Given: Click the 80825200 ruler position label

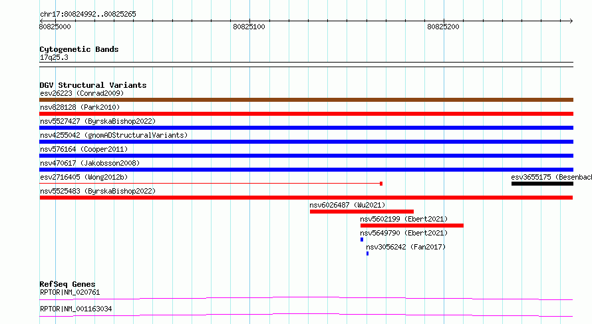Looking at the screenshot, I should [443, 27].
